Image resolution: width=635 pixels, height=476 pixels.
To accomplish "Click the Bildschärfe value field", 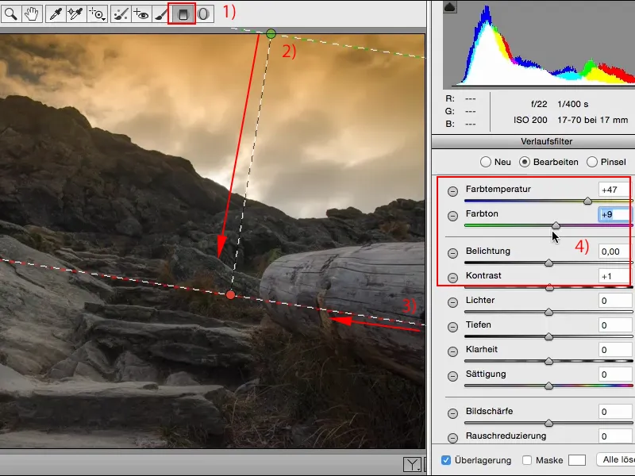I will tap(615, 412).
